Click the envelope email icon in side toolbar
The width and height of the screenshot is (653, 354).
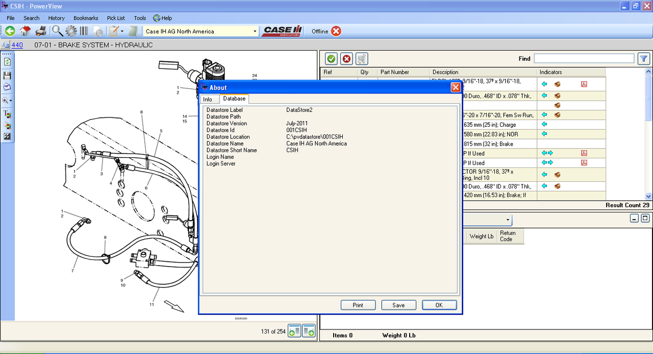pyautogui.click(x=7, y=87)
